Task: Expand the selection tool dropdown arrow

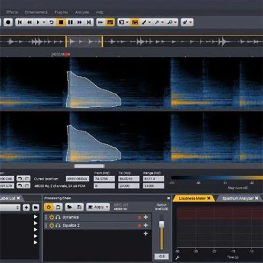Action: tap(127, 22)
